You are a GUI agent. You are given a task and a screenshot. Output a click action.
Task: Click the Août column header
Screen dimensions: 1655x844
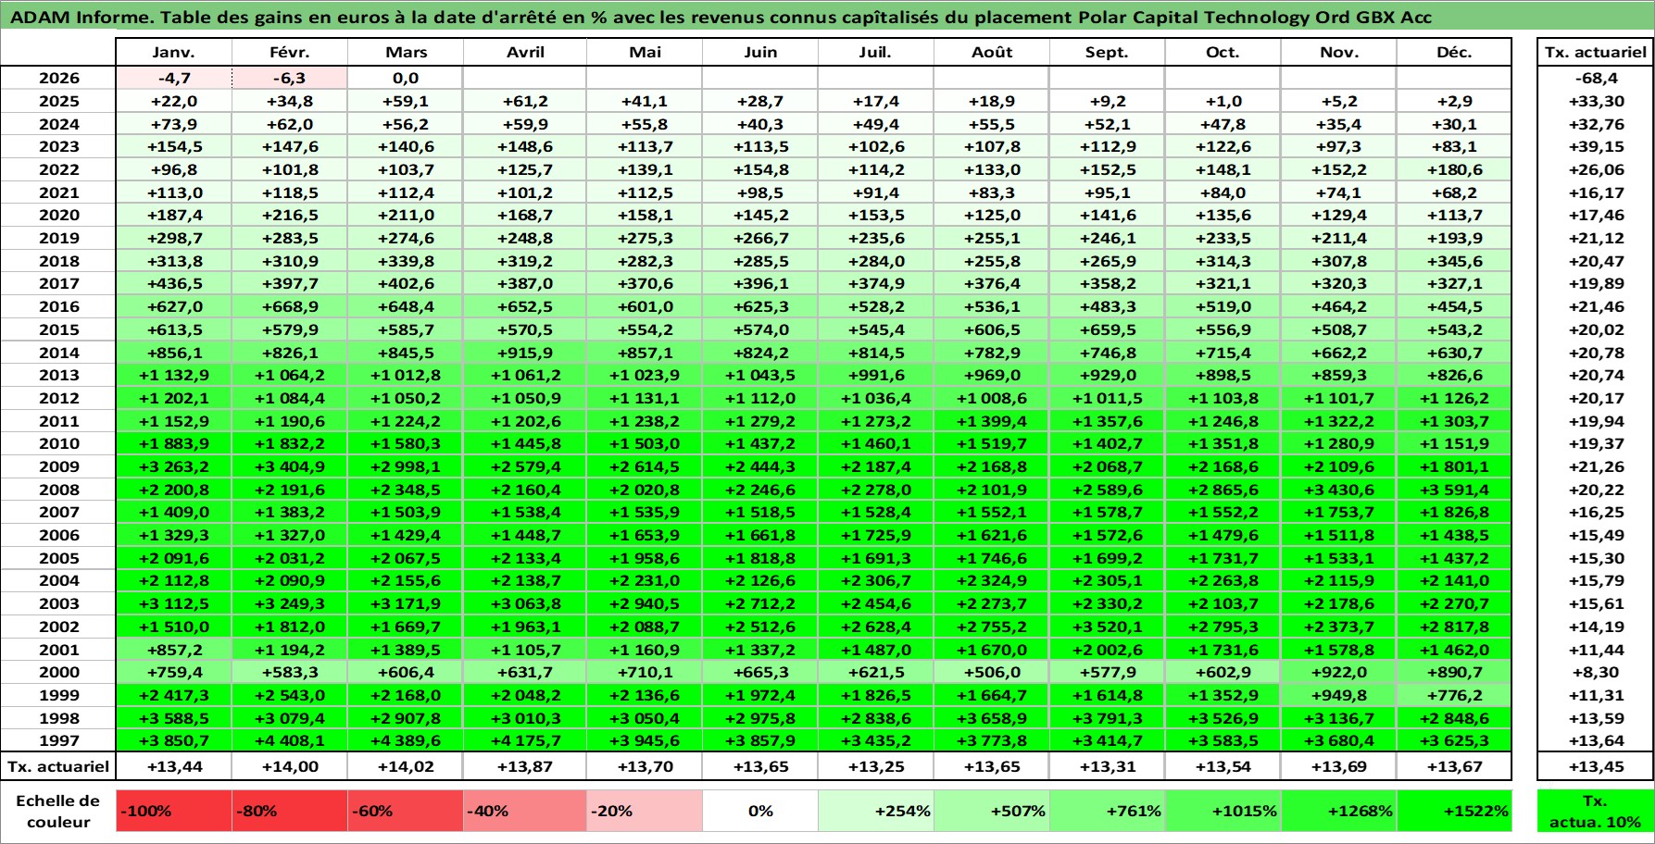coord(992,53)
